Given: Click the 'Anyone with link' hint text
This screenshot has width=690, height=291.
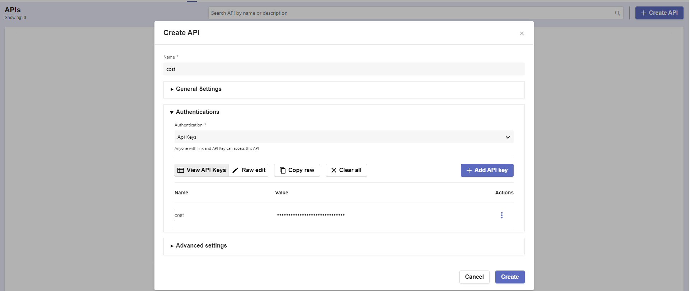Looking at the screenshot, I should (x=217, y=148).
